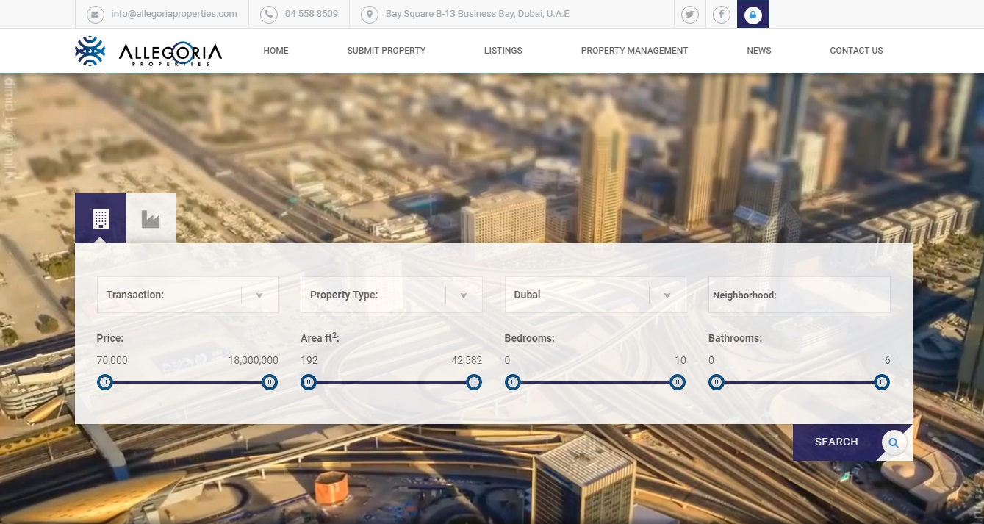Click the Allegoria Properties logo
Viewport: 984px width, 524px height.
[148, 51]
